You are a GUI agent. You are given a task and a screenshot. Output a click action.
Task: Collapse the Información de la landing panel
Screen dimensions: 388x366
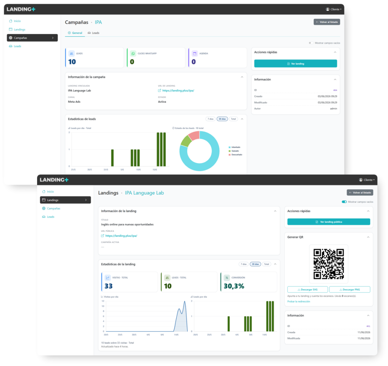(x=275, y=211)
